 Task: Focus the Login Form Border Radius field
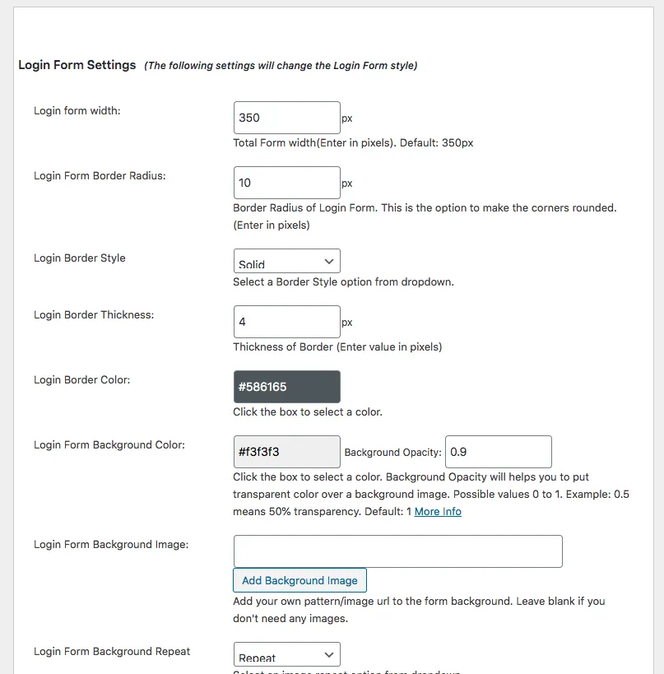(286, 183)
